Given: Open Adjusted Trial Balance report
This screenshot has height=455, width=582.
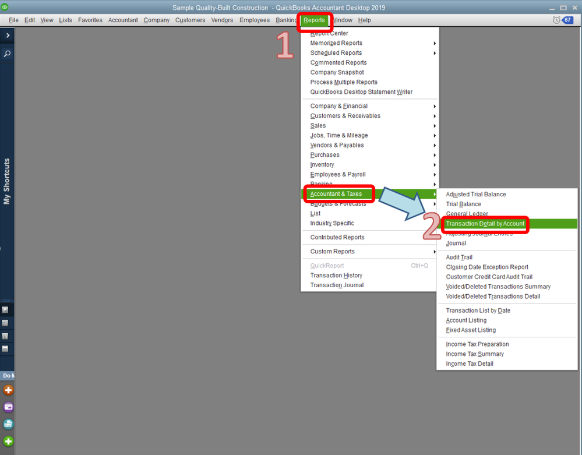Looking at the screenshot, I should pyautogui.click(x=475, y=194).
